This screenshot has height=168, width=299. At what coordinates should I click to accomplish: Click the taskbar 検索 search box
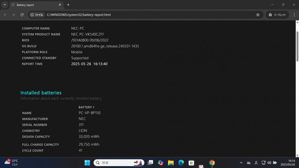[119, 163]
